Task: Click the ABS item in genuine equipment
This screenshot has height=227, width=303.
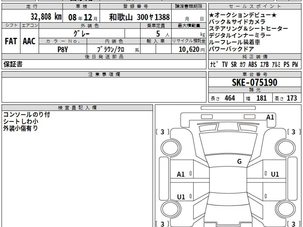Action: coord(252,65)
